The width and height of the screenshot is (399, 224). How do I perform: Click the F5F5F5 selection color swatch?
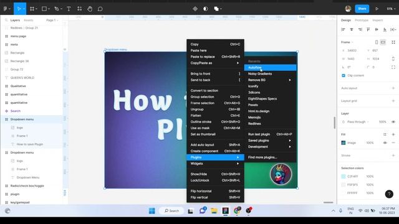(x=344, y=185)
